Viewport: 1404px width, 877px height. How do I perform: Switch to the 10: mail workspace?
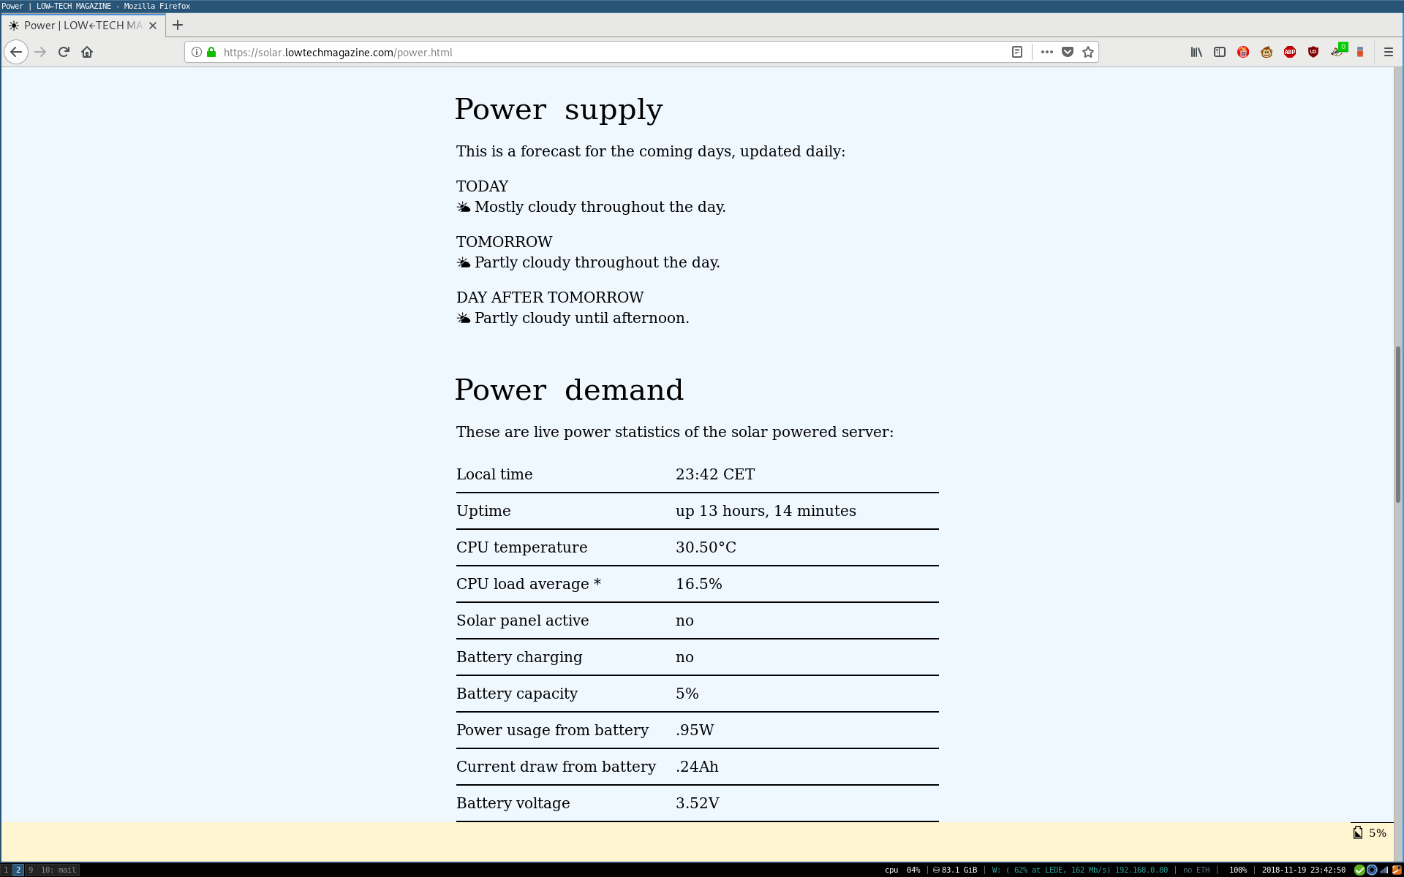58,870
